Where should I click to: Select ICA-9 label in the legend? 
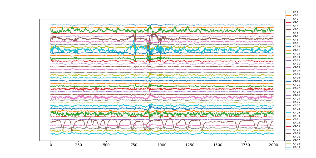(x=295, y=43)
